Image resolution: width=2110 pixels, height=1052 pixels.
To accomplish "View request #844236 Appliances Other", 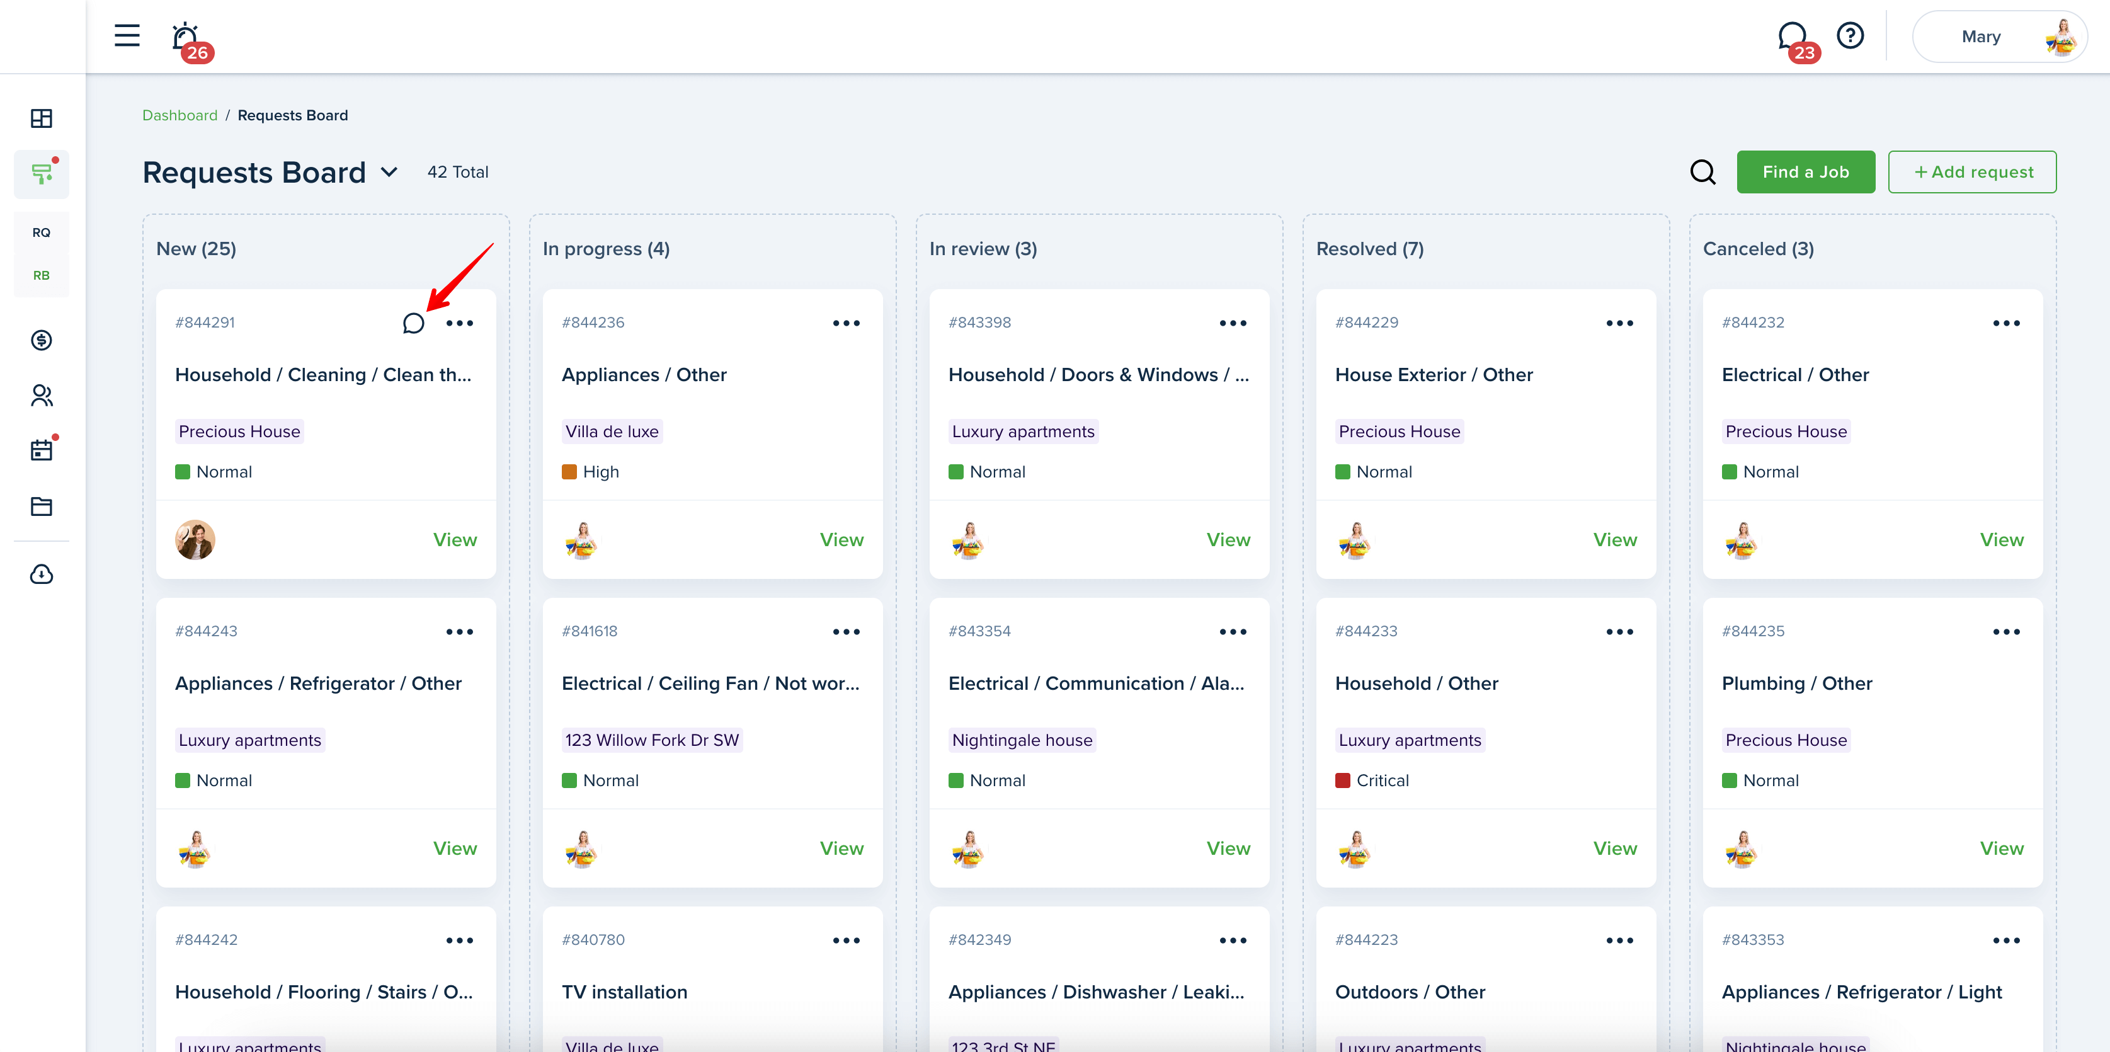I will click(x=841, y=540).
